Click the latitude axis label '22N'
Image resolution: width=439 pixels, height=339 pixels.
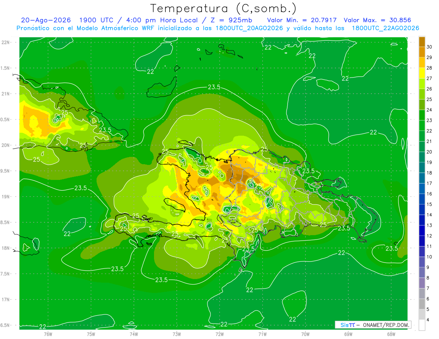5,42
